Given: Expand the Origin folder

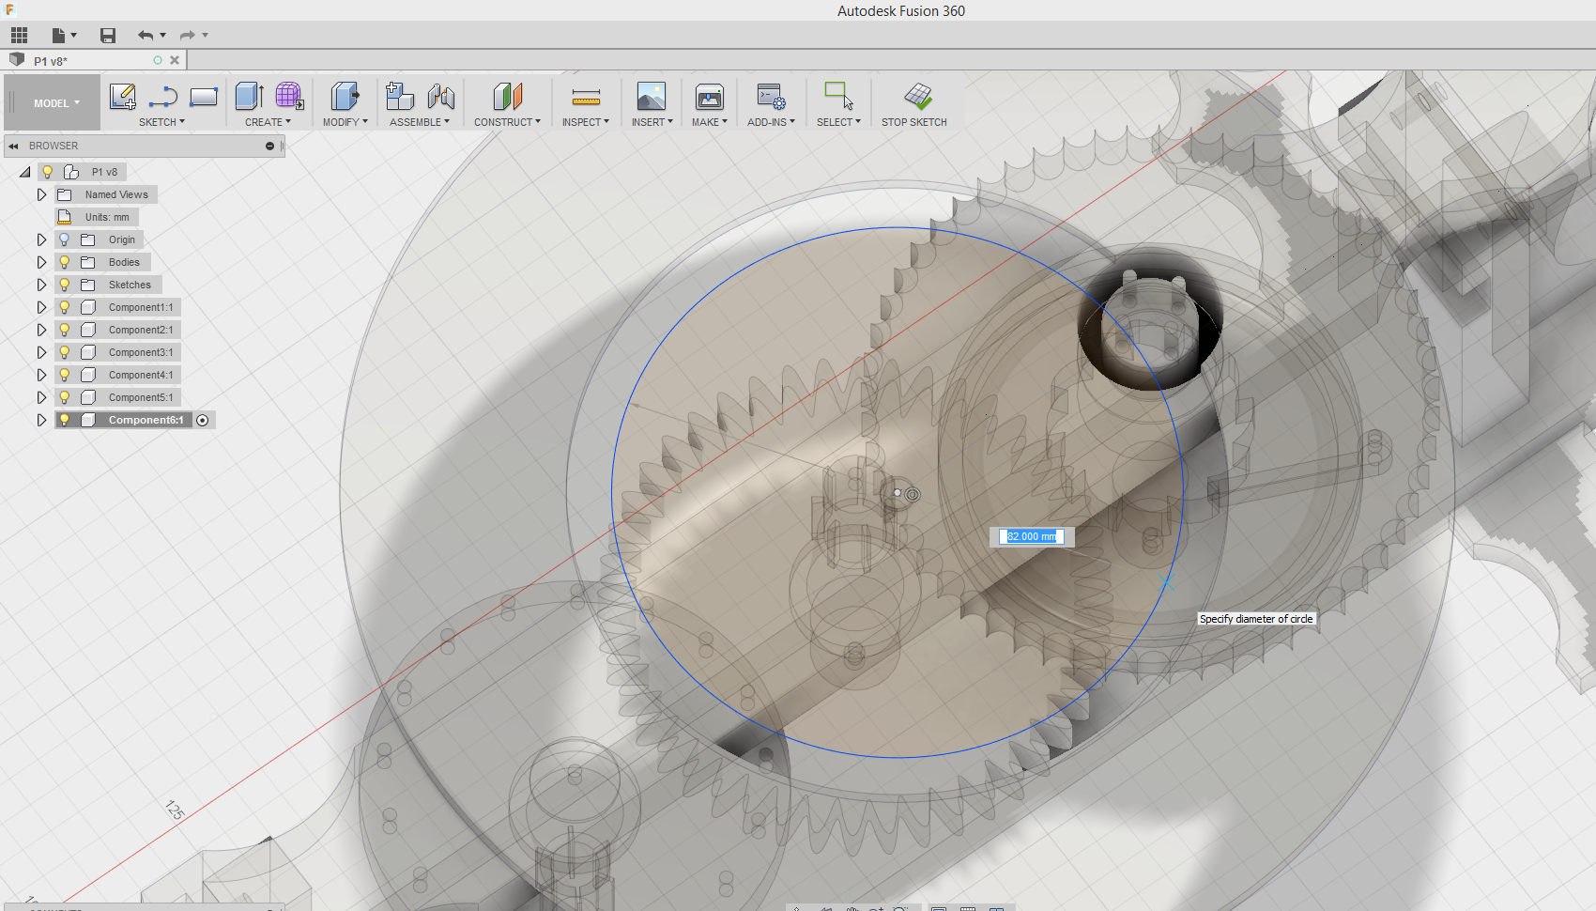Looking at the screenshot, I should [x=41, y=239].
